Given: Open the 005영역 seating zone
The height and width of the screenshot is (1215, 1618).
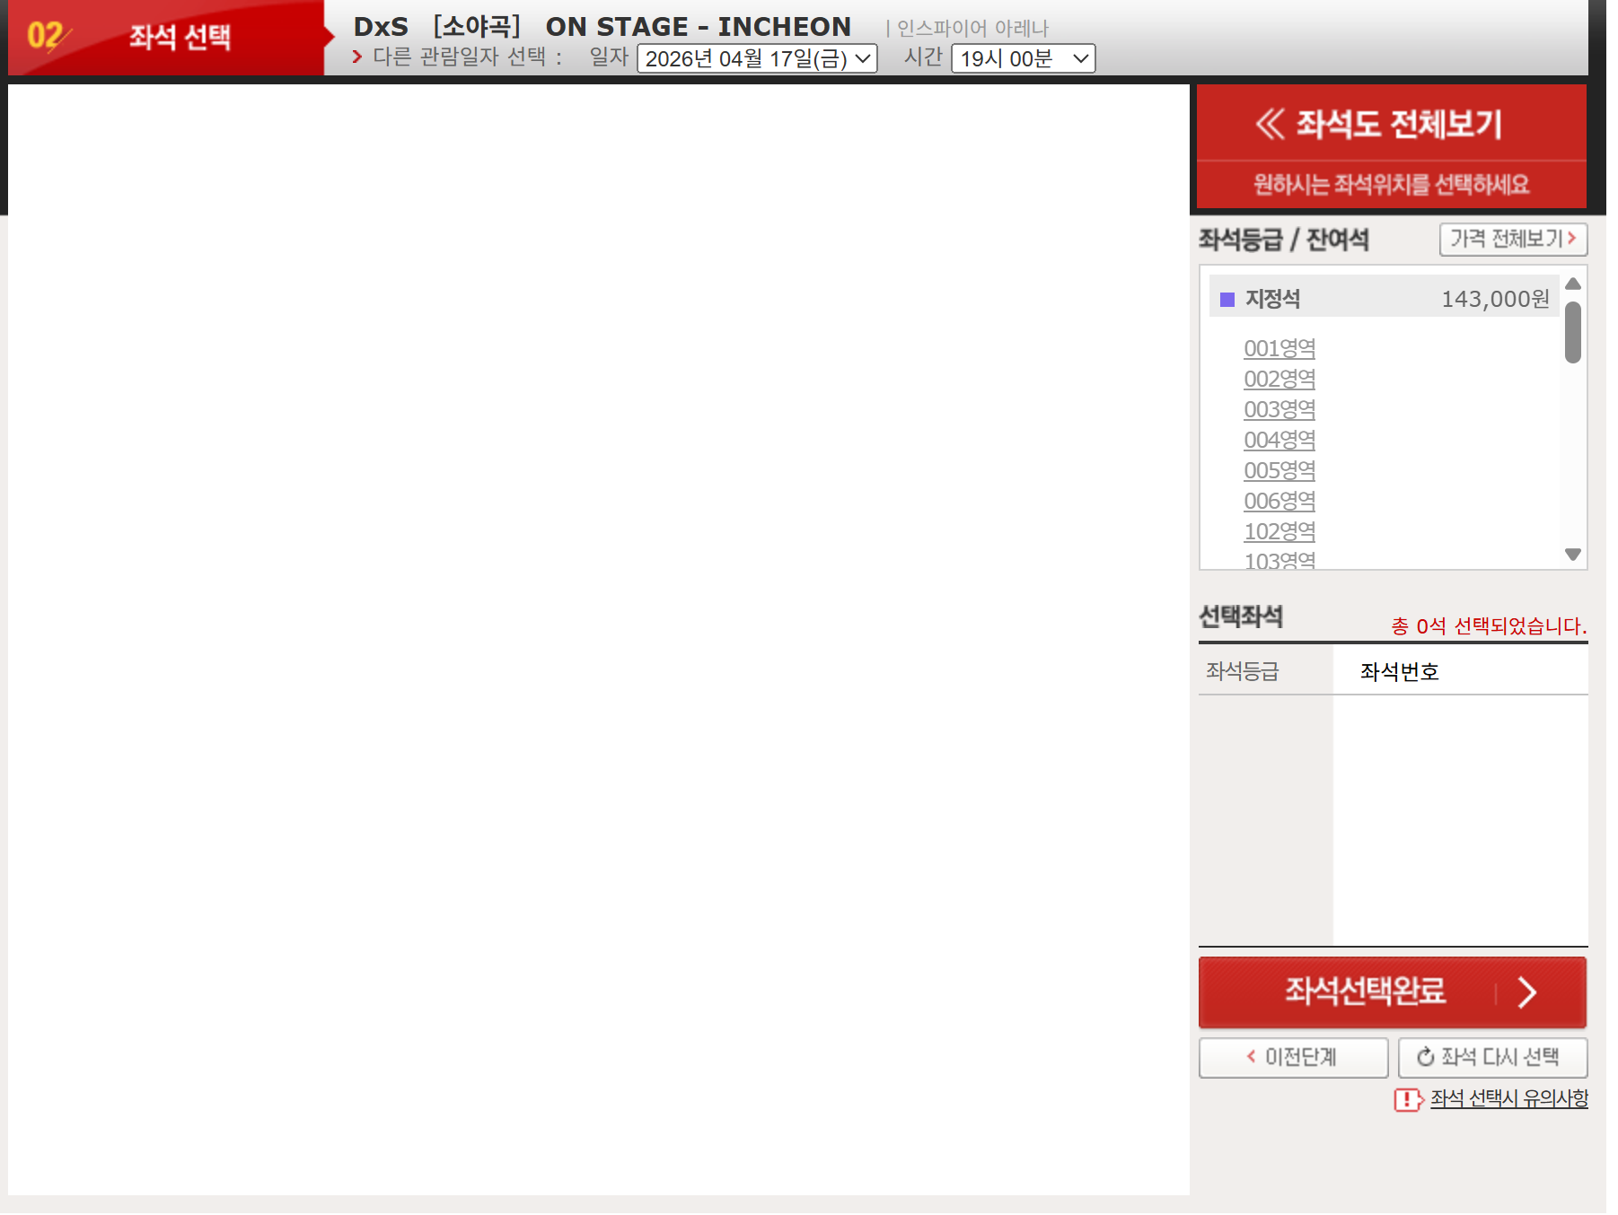Looking at the screenshot, I should point(1279,470).
